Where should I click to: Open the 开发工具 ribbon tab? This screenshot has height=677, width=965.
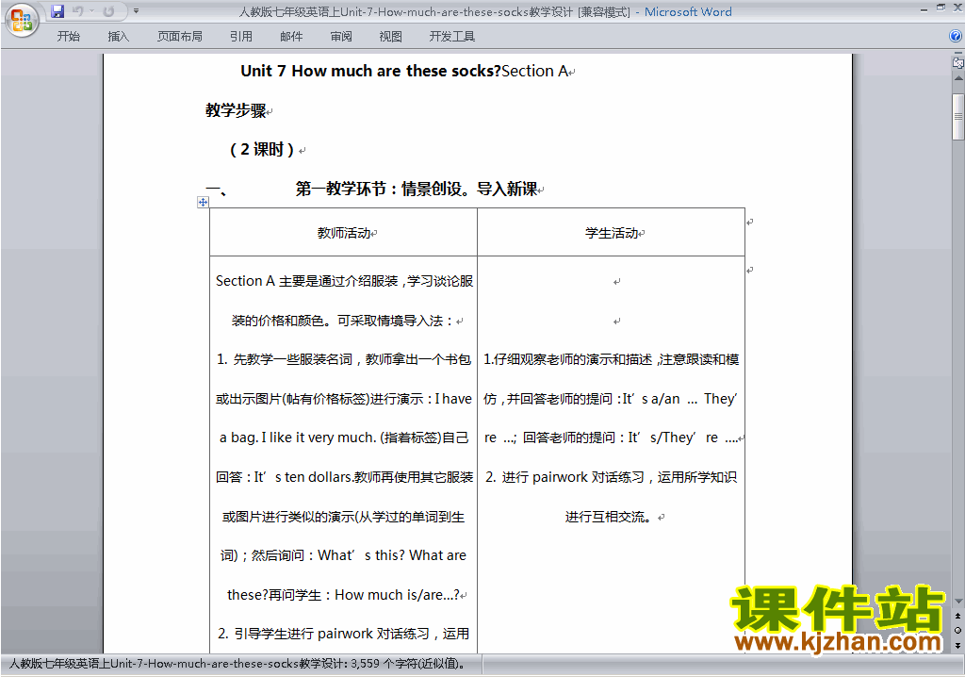point(452,37)
